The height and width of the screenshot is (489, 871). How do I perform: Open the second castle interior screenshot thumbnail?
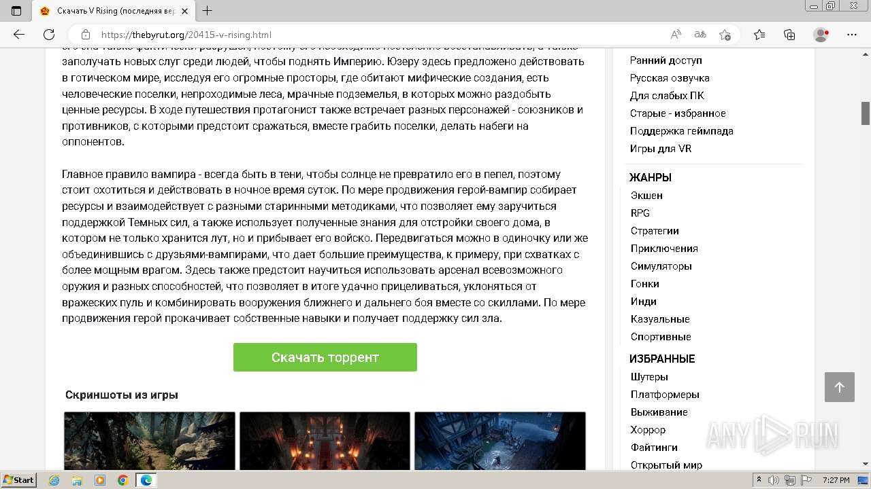[x=325, y=441]
